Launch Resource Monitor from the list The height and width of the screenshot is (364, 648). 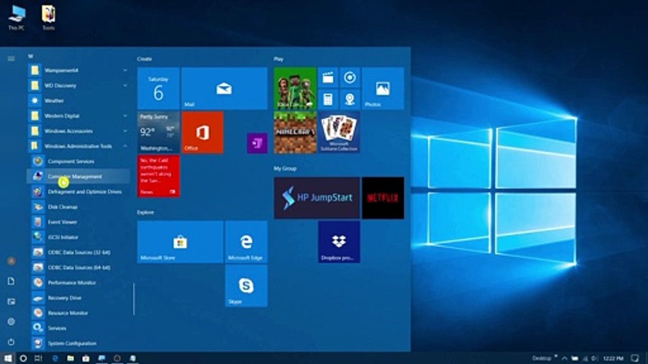point(78,313)
